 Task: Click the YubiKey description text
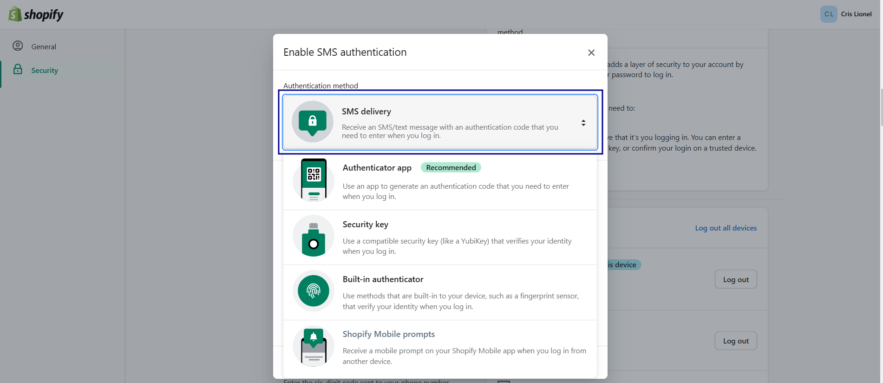pos(457,246)
